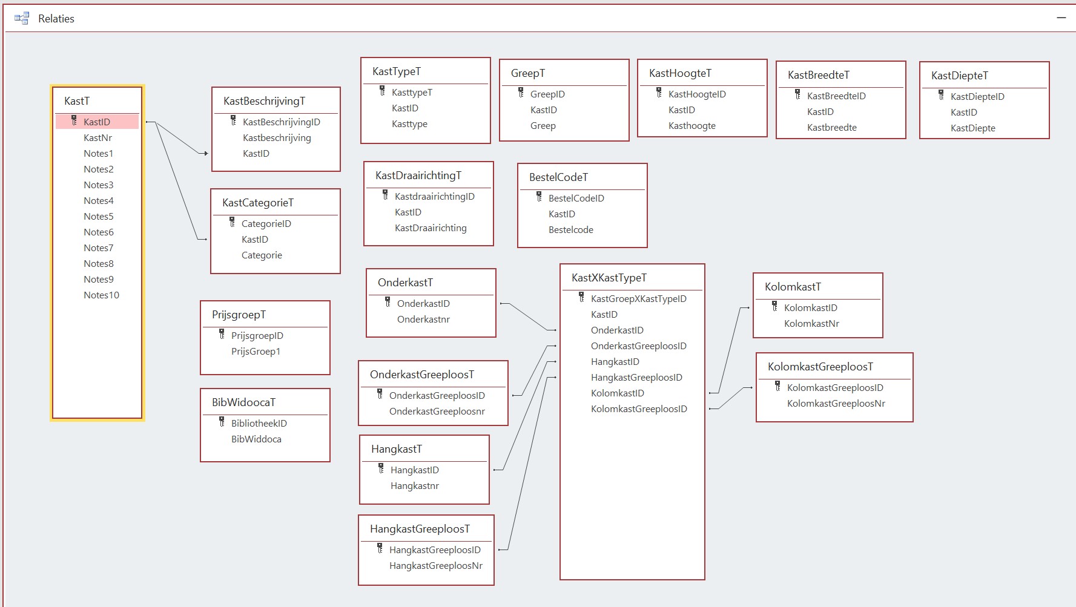Screen dimensions: 1076x607
Task: Select HangkastGreeploosID in KastXKastTypeT
Action: click(x=636, y=378)
